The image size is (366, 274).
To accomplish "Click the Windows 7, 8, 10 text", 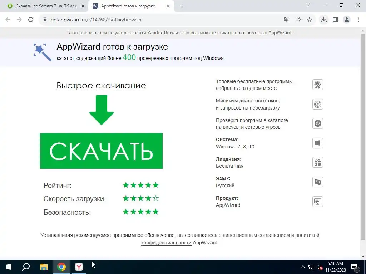I will 235,147.
